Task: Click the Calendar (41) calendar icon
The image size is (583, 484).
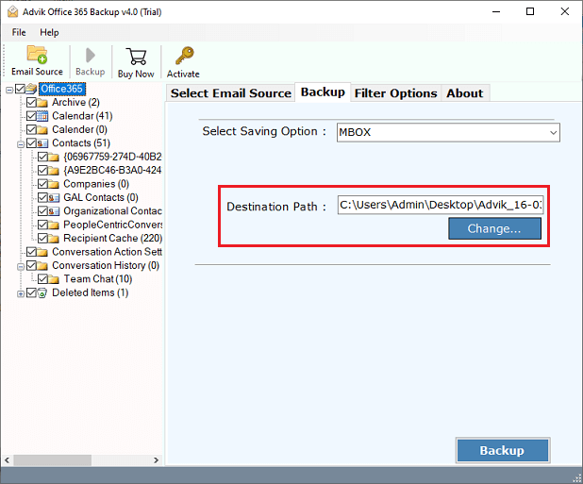Action: click(x=42, y=116)
